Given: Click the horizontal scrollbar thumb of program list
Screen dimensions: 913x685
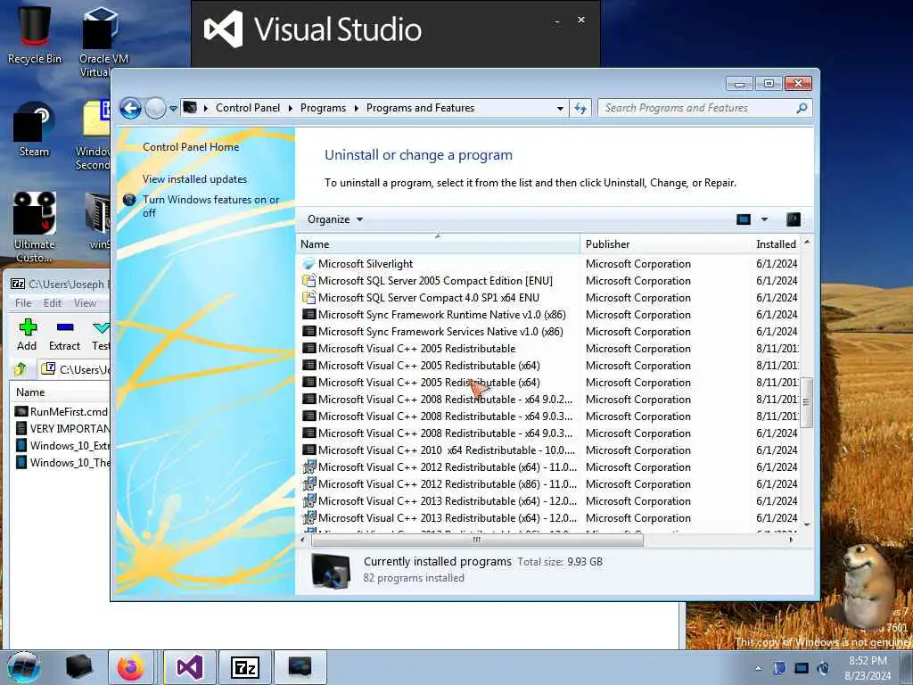Looking at the screenshot, I should (477, 540).
